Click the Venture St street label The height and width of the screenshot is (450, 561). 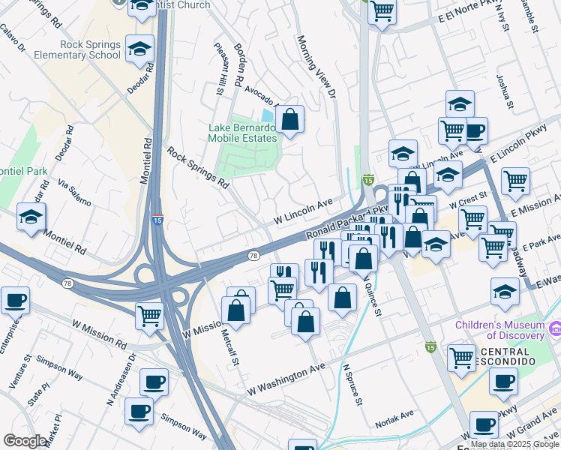[20, 371]
